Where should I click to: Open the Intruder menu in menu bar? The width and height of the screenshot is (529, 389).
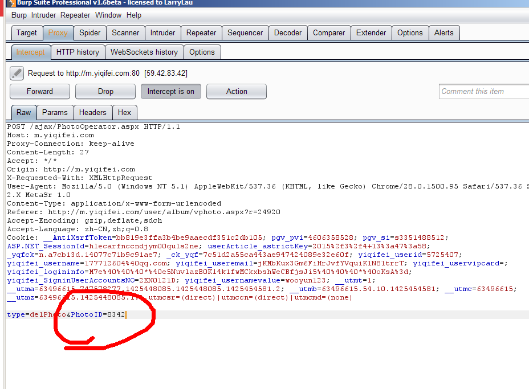point(43,15)
